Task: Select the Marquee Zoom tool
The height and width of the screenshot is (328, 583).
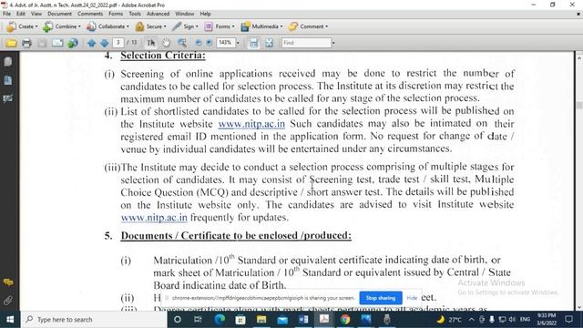Action: pyautogui.click(x=182, y=43)
